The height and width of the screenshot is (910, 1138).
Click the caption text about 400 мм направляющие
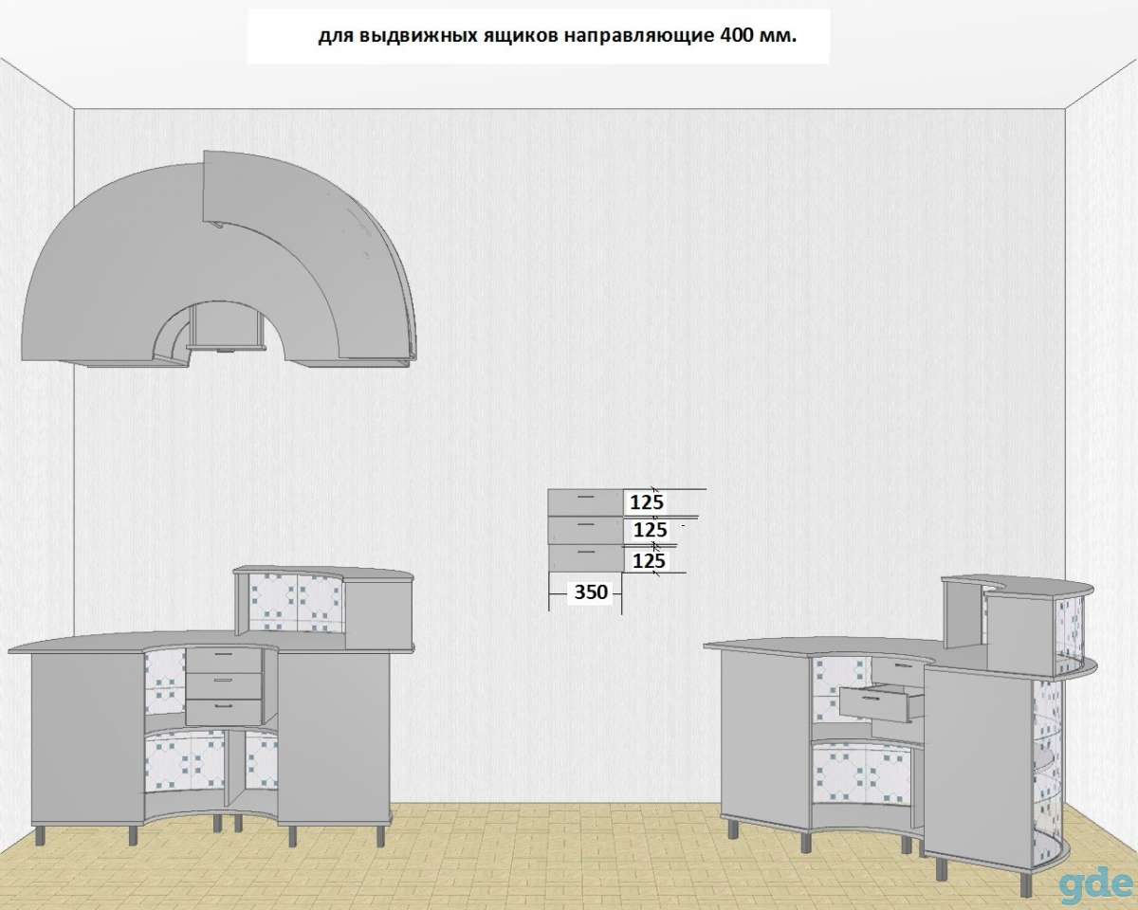point(558,38)
